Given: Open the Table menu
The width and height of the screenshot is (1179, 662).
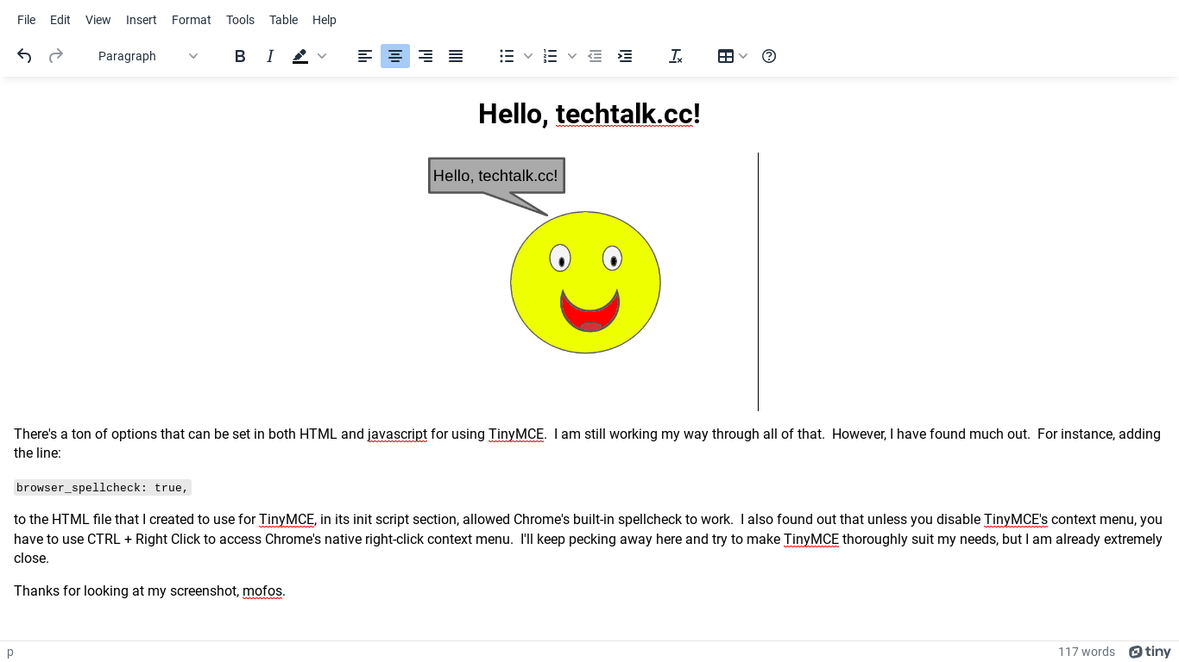Looking at the screenshot, I should pos(283,20).
